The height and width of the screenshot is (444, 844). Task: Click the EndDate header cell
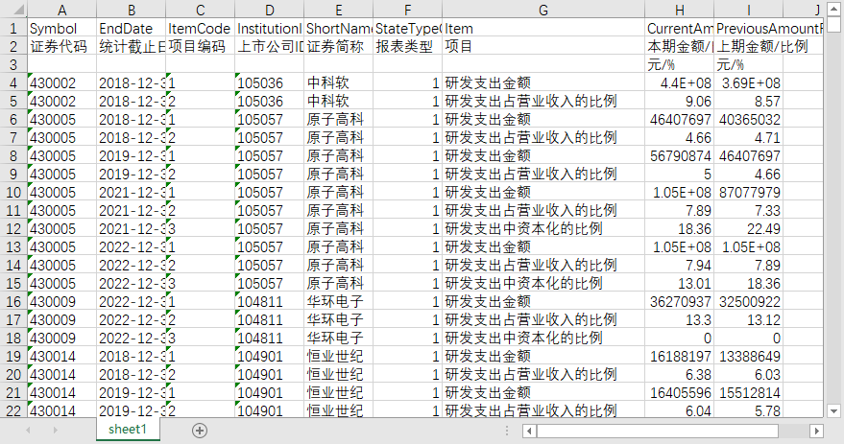tap(132, 28)
